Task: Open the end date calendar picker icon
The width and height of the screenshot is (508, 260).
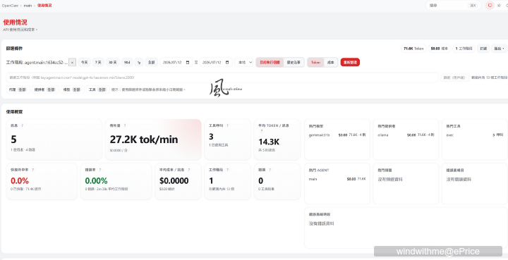Action: pyautogui.click(x=227, y=63)
